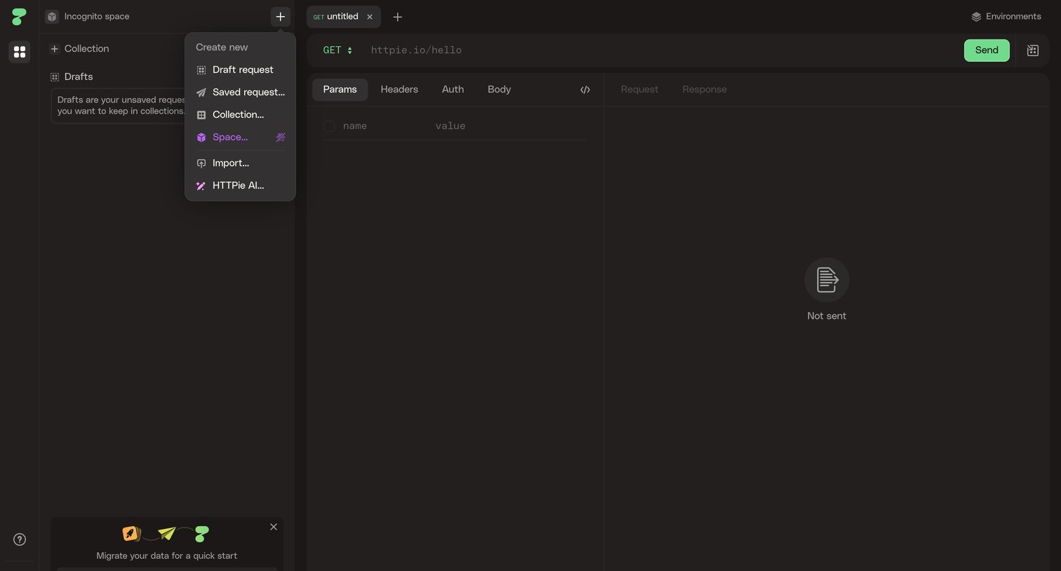Click the plus button beside Incognito space

point(280,17)
